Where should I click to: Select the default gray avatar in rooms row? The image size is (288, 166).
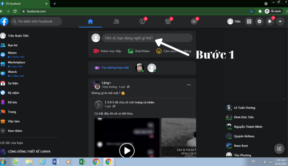[152, 68]
